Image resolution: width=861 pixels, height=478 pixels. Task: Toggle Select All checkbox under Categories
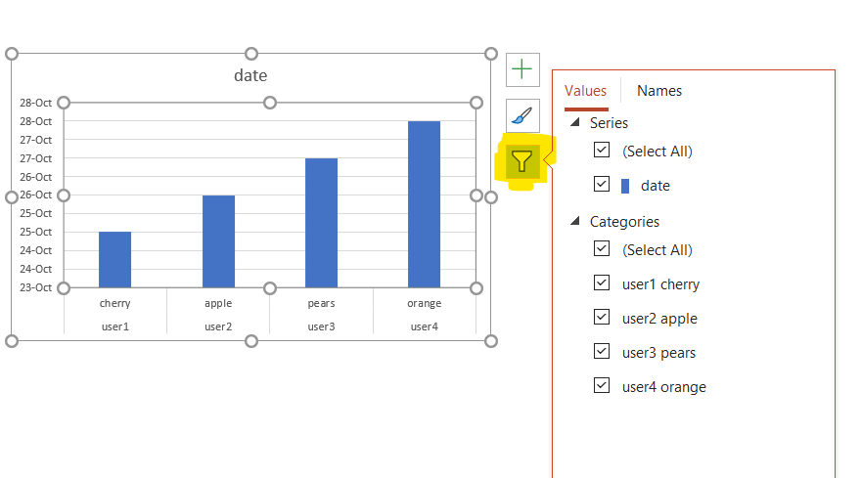click(602, 248)
